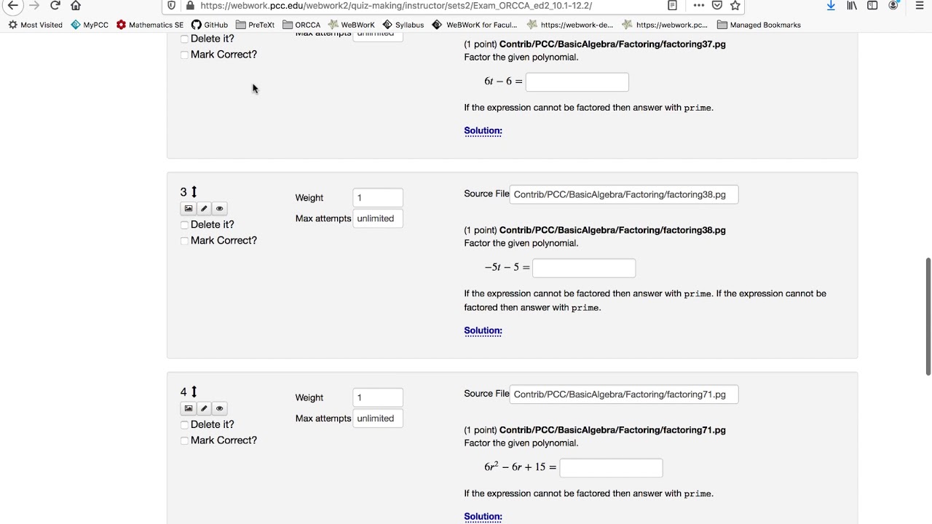This screenshot has width=932, height=524.
Task: Expand the Solution link for the 6t − 6 problem
Action: click(x=483, y=131)
